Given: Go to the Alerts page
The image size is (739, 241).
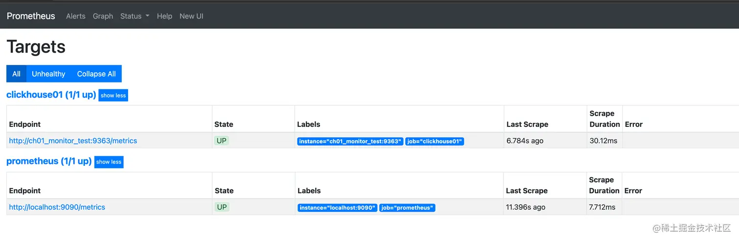Looking at the screenshot, I should click(x=76, y=16).
